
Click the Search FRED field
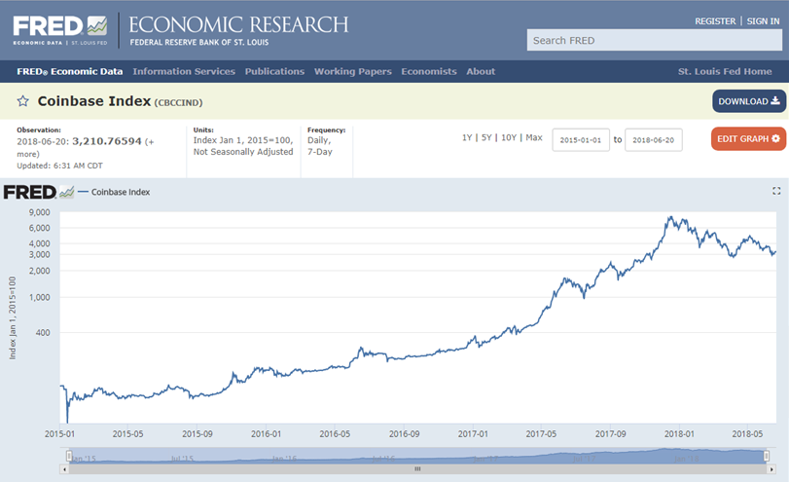(654, 40)
